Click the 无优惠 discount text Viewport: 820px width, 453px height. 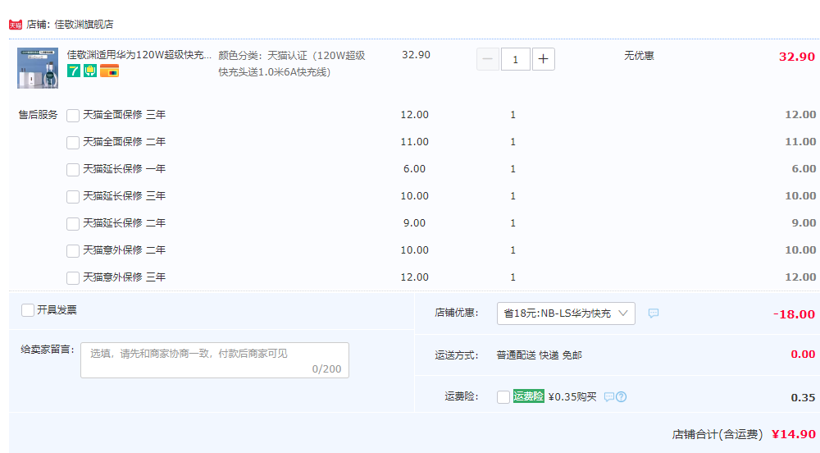[639, 56]
